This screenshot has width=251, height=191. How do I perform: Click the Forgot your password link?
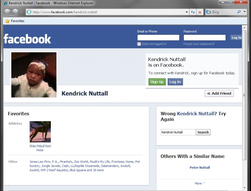[199, 44]
